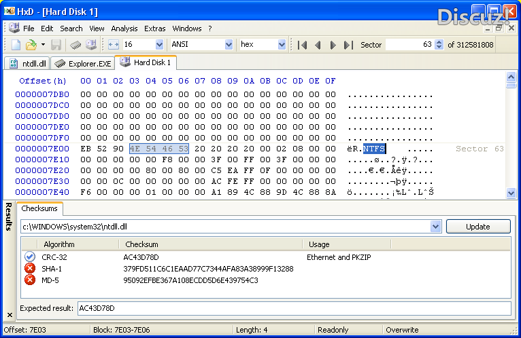Select the MD-5 checksum value
521x338 pixels.
pyautogui.click(x=190, y=280)
